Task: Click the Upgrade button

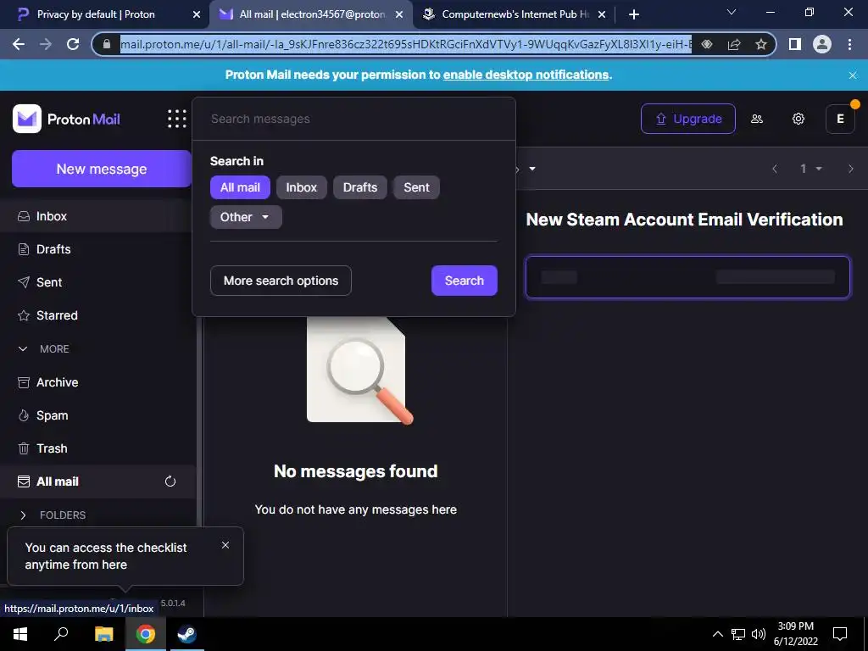Action: [688, 119]
